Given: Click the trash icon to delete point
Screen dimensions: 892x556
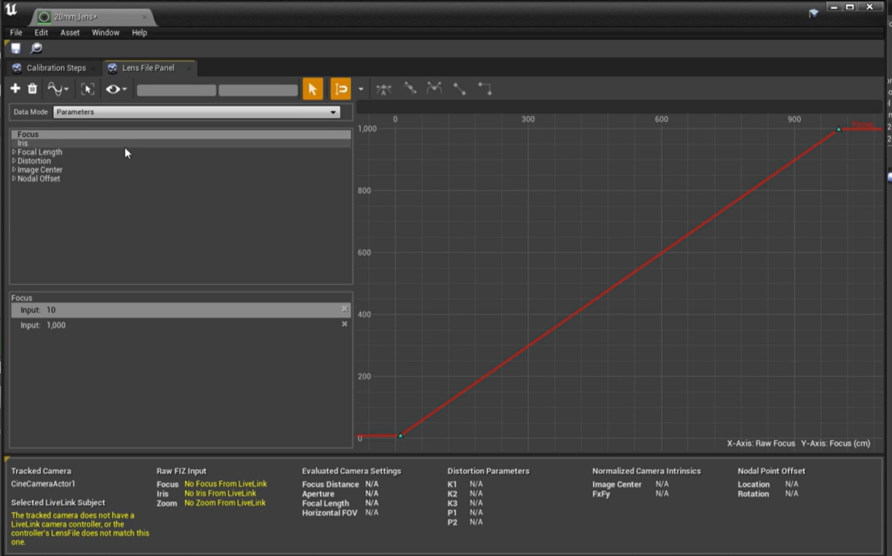Looking at the screenshot, I should coord(32,89).
